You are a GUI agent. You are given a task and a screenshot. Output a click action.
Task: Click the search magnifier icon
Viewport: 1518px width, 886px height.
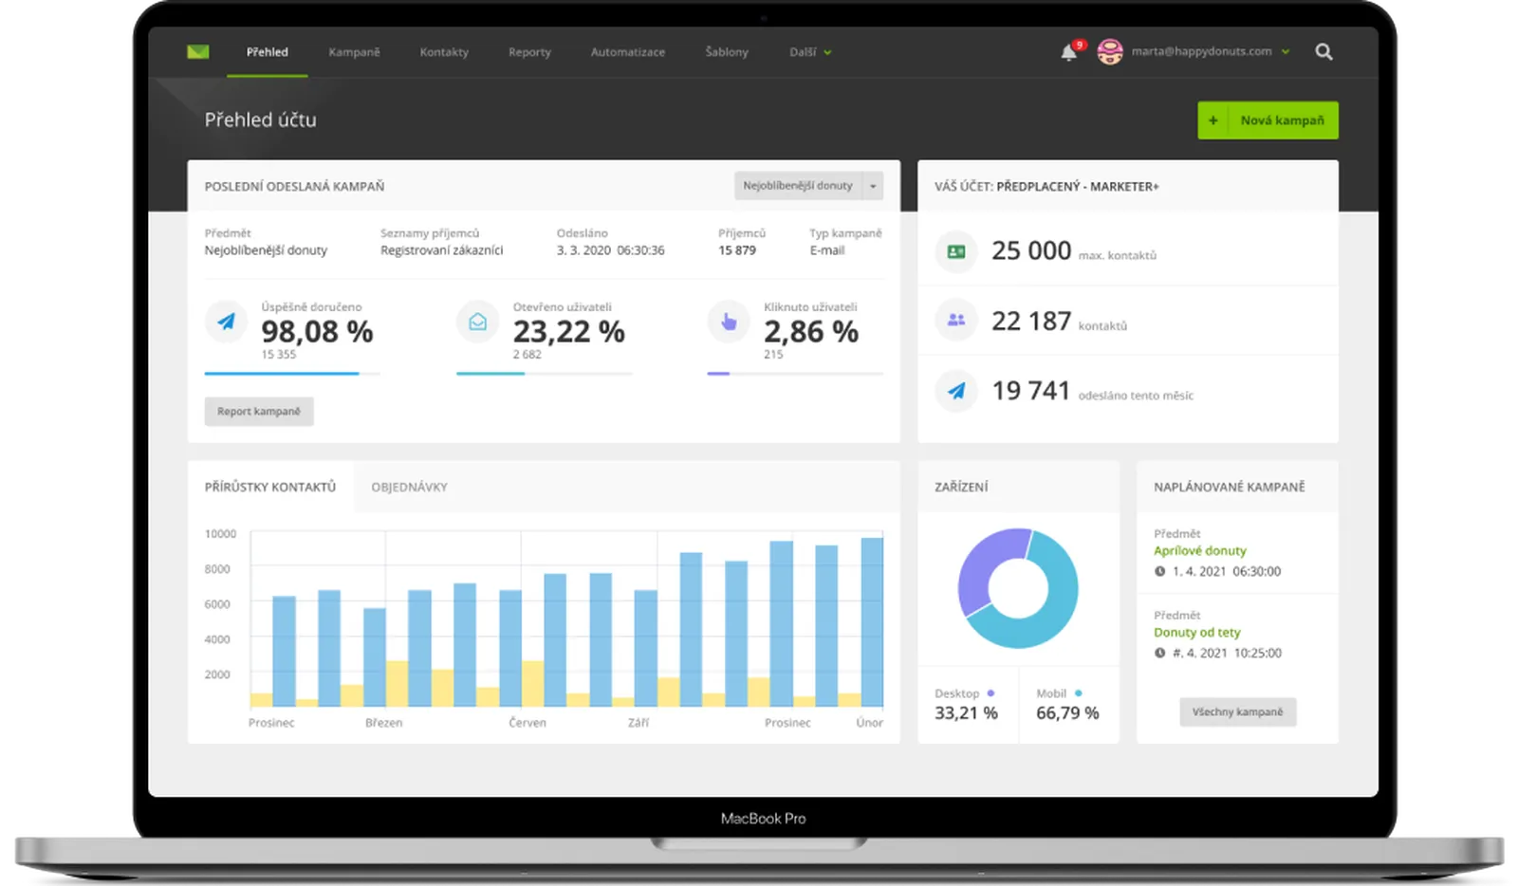point(1324,52)
